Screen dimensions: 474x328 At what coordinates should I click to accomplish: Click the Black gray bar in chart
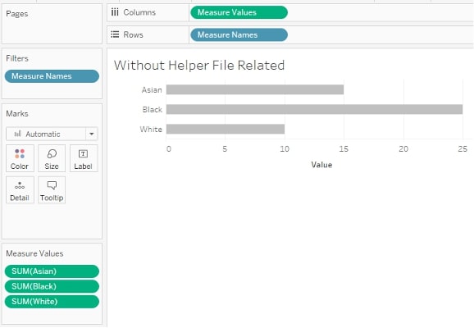pos(314,109)
